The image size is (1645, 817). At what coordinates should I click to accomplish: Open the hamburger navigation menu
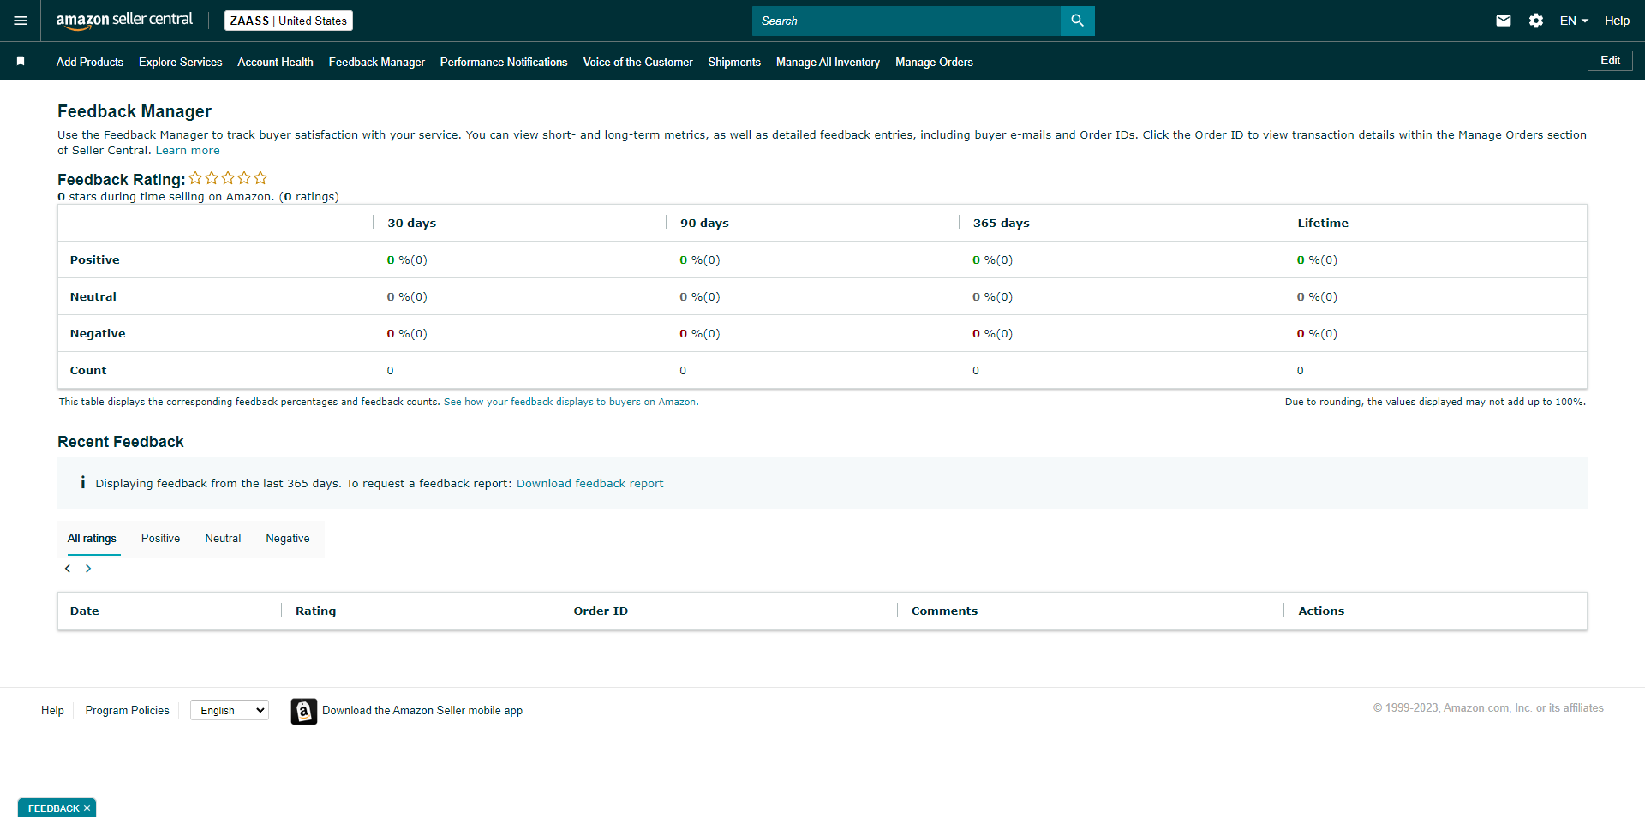[x=21, y=21]
